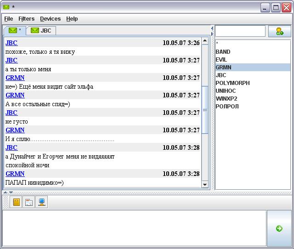The height and width of the screenshot is (249, 294).
Task: Open the Devices menu
Action: tap(50, 19)
